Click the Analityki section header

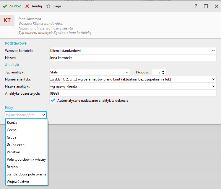(x=12, y=65)
